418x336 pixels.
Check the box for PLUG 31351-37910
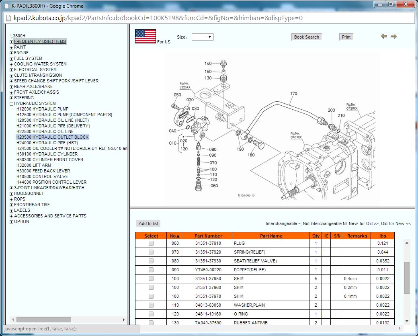pyautogui.click(x=151, y=243)
